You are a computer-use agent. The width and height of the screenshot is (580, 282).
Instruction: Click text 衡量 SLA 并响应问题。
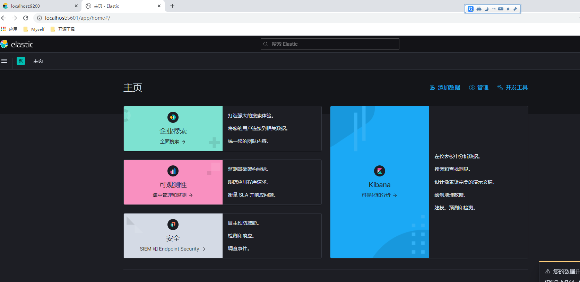pyautogui.click(x=252, y=195)
